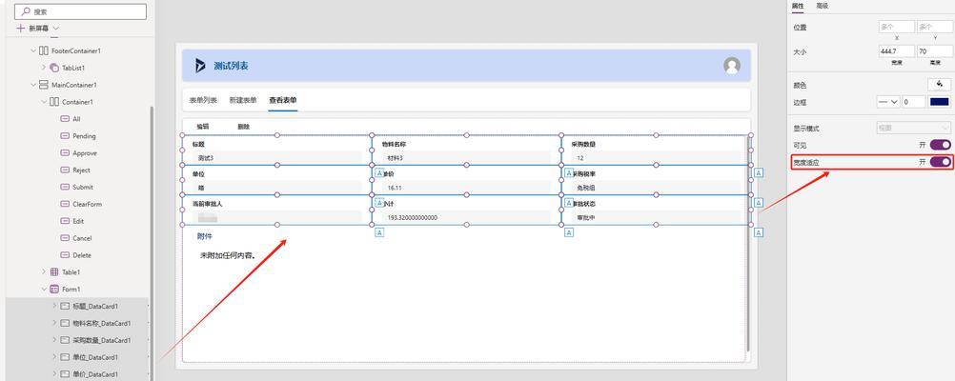Viewport: 955px width, 381px height.
Task: Click the Pending button icon in tree
Action: click(65, 135)
